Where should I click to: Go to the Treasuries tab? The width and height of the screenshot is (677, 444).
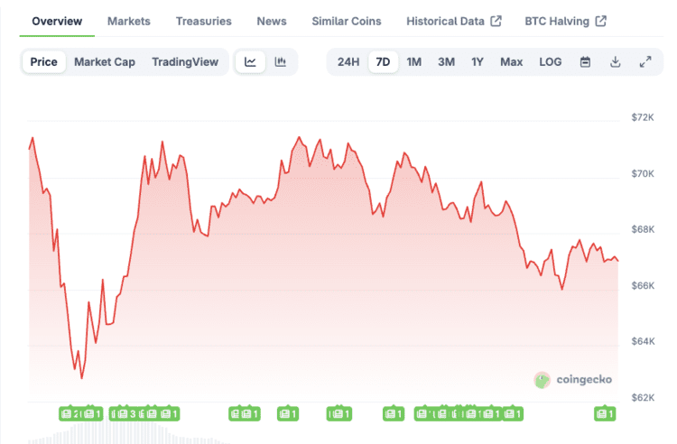pos(203,21)
